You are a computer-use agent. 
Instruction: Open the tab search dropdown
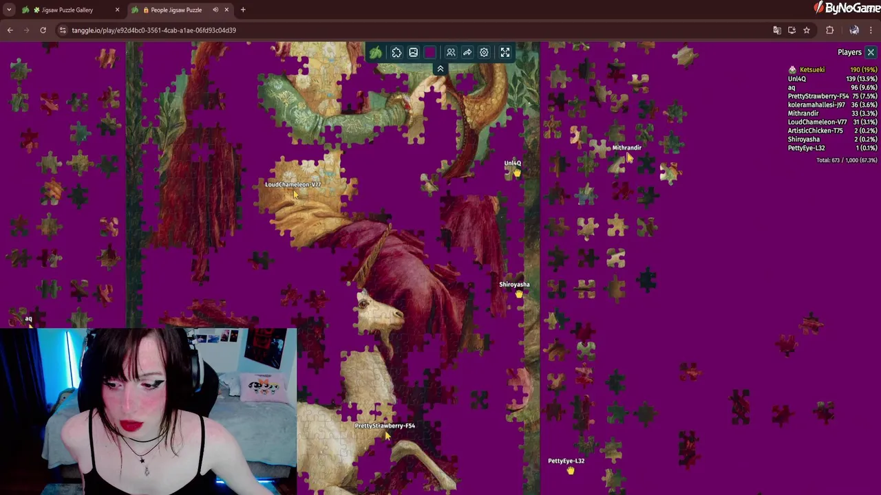point(8,10)
